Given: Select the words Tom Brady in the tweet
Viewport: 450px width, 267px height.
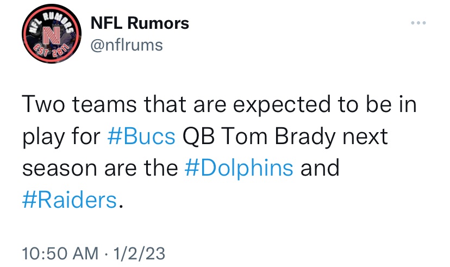Looking at the screenshot, I should pyautogui.click(x=278, y=136).
